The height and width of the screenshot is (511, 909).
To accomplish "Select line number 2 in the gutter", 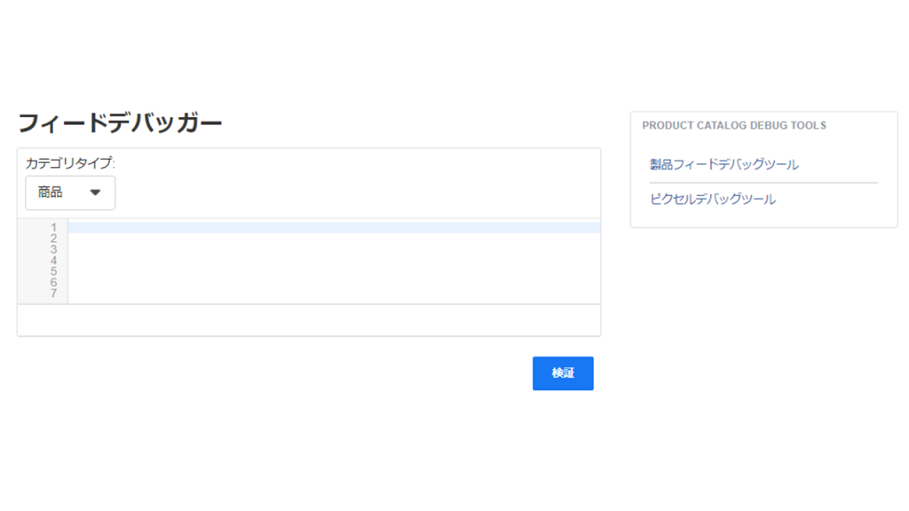I will [54, 239].
